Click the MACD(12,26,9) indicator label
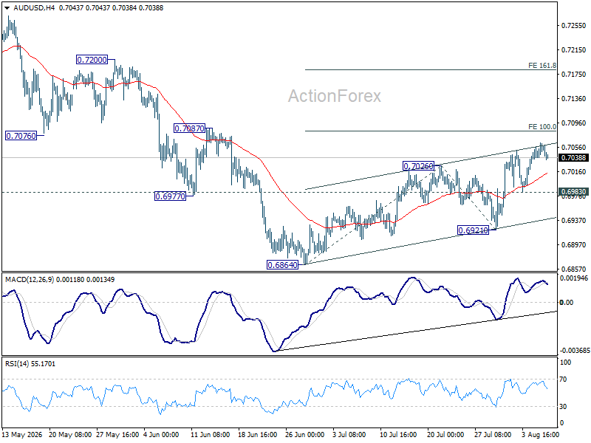The width and height of the screenshot is (591, 443). point(30,280)
